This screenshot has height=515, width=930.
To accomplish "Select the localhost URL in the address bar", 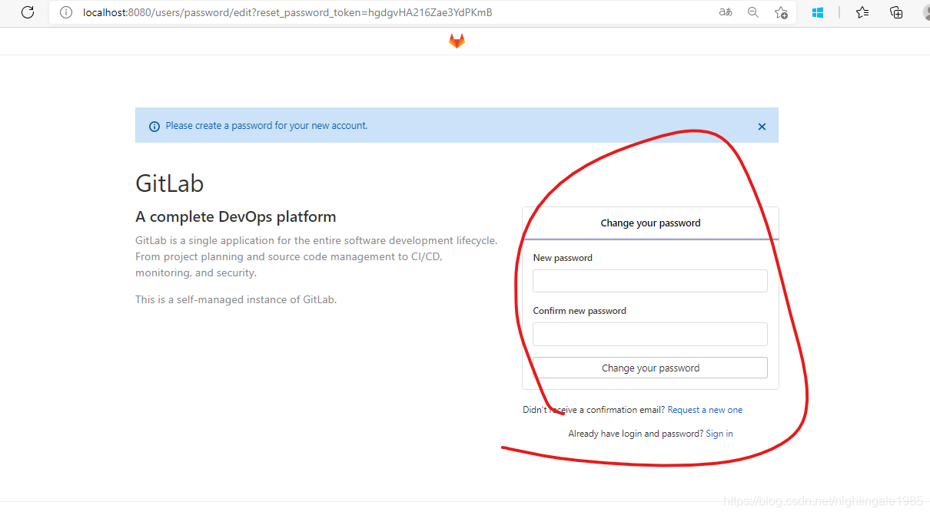I will (x=287, y=12).
